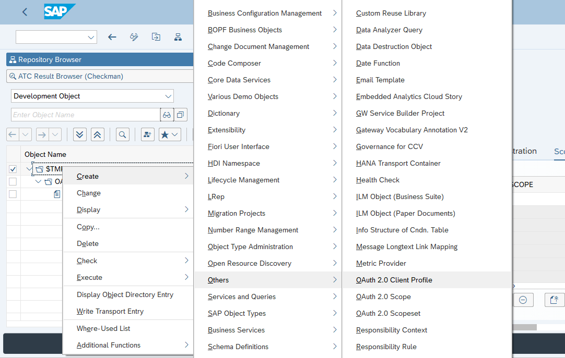565x358 pixels.
Task: Click the back arrow in the toolbar
Action: point(112,37)
